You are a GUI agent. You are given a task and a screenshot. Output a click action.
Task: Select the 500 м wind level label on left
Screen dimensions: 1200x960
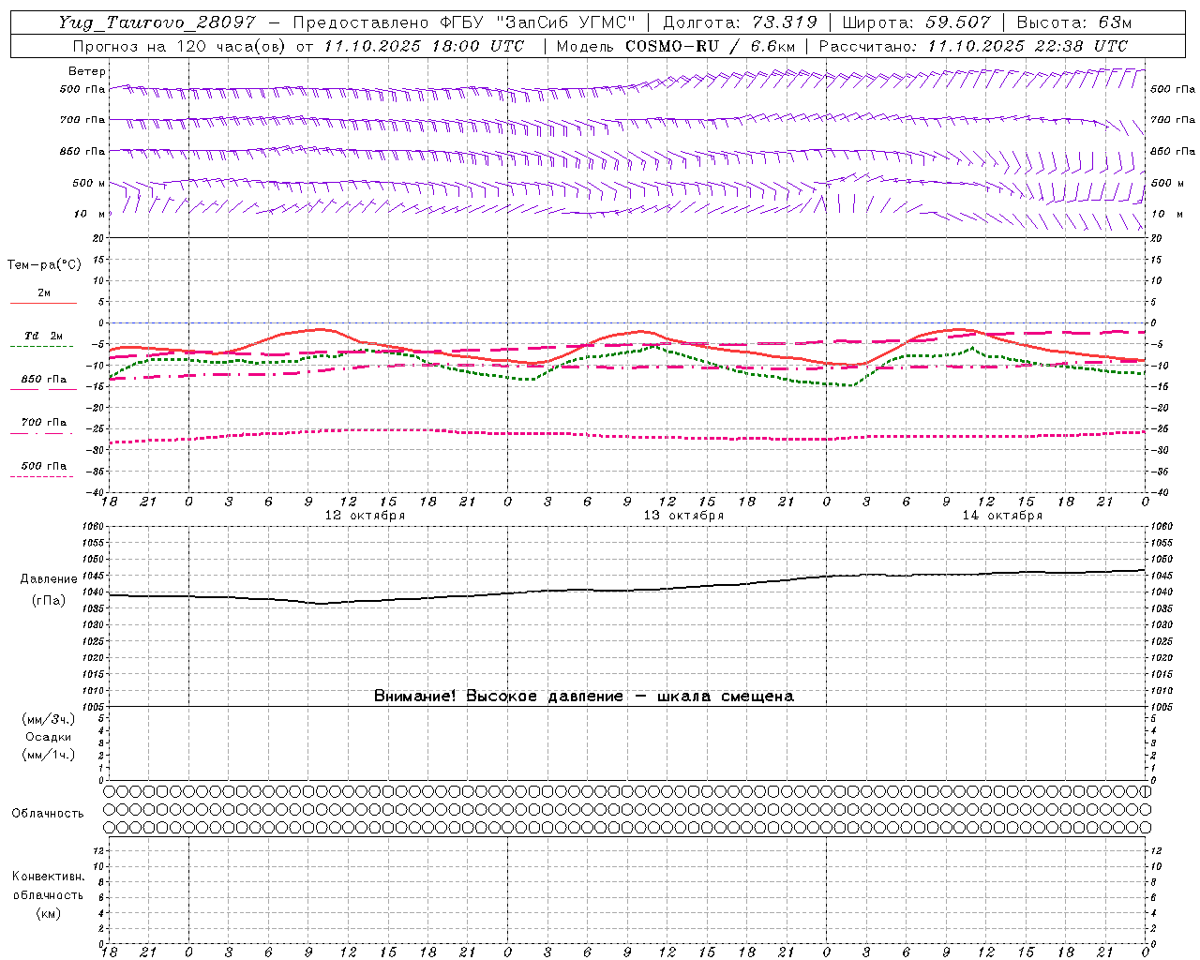[x=90, y=183]
